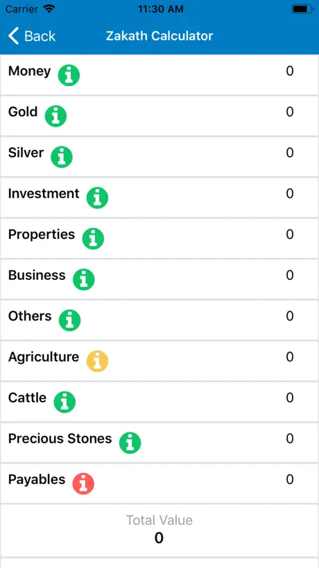Click the battery indicator in status bar
The width and height of the screenshot is (319, 568).
point(302,9)
